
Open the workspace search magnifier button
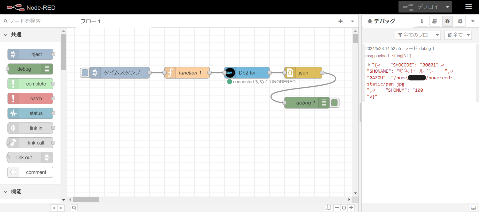tap(74, 208)
